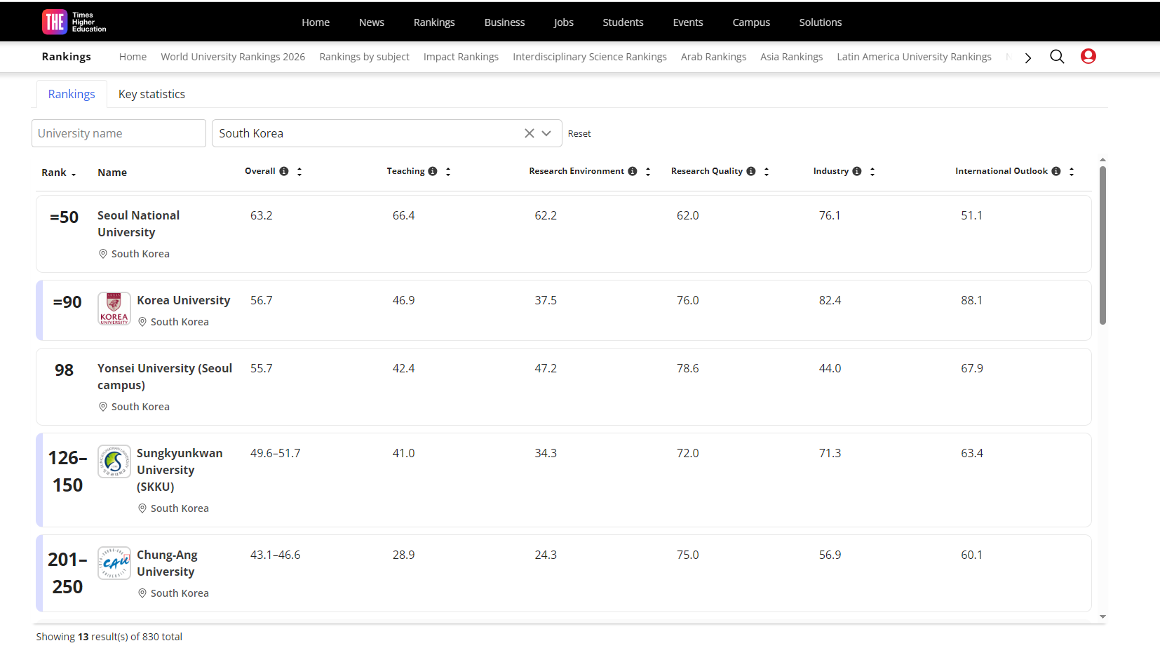Click the results table vertical scrollbar

[x=1102, y=245]
